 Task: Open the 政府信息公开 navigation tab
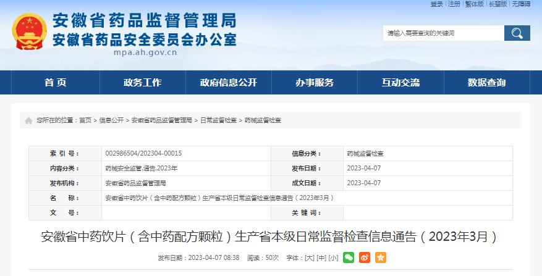[x=229, y=82]
